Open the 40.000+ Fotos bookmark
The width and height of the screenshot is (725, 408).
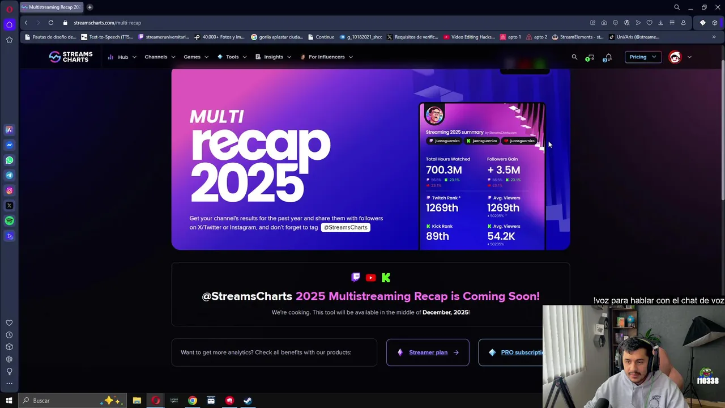pyautogui.click(x=220, y=37)
